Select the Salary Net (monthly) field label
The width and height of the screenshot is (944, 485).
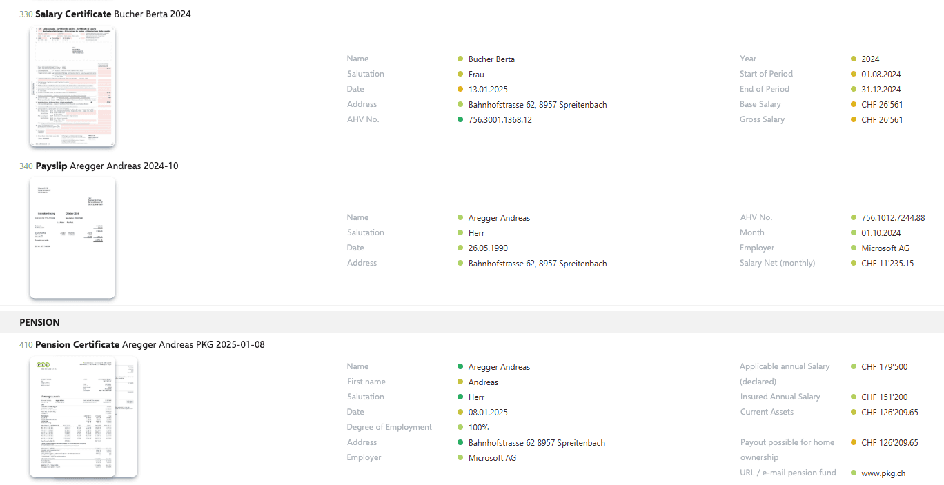(778, 263)
